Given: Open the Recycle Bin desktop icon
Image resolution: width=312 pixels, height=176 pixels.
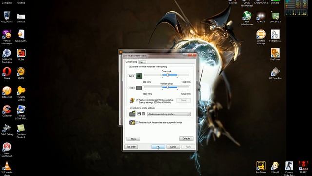Looking at the screenshot, I should [7, 17].
